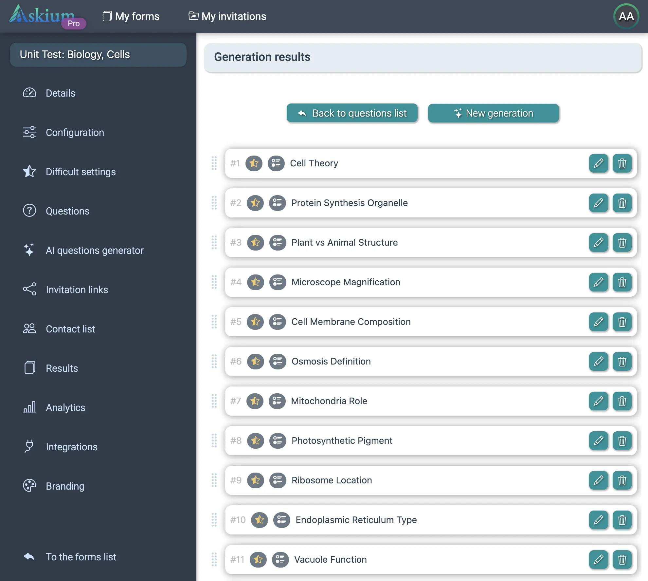This screenshot has height=581, width=648.
Task: Click the Integrations plug icon
Action: pyautogui.click(x=29, y=446)
